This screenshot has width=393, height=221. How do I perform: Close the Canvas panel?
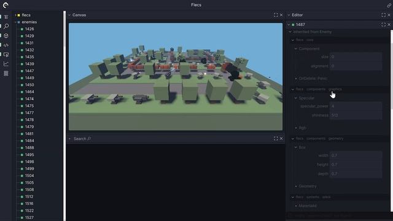[281, 15]
